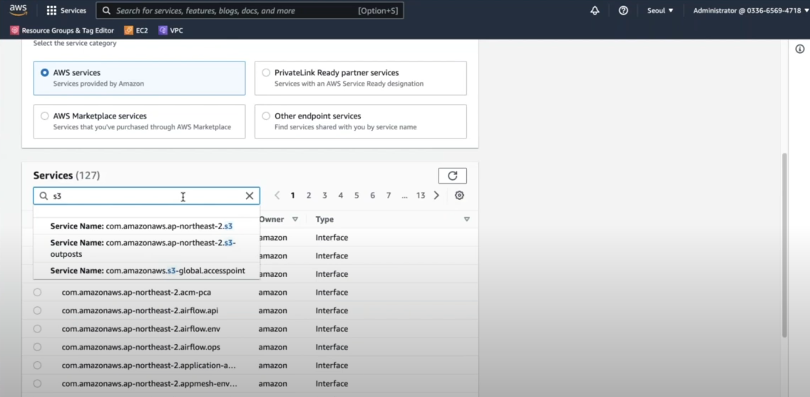Viewport: 810px width, 397px height.
Task: Open notifications bell
Action: pyautogui.click(x=595, y=10)
